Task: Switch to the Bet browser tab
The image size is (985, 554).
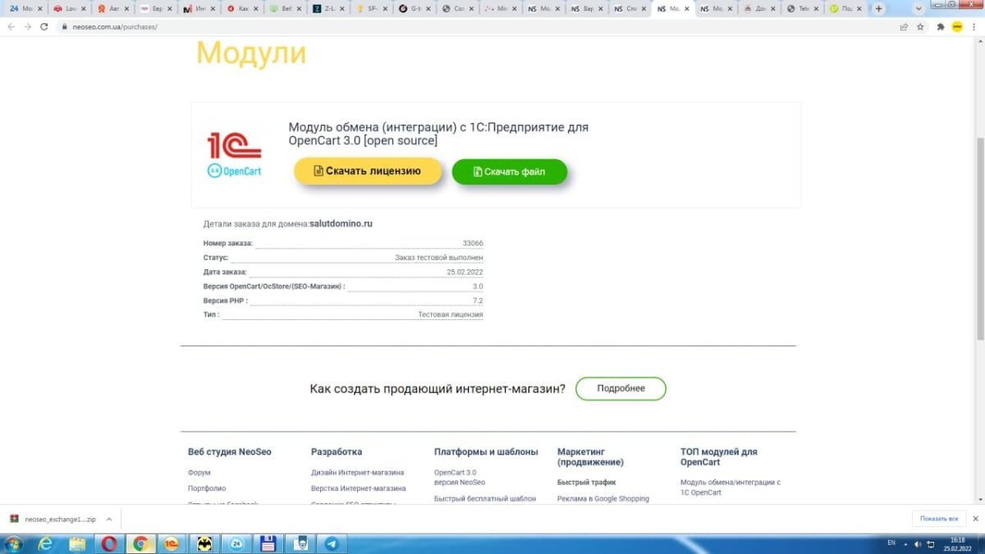Action: point(284,8)
